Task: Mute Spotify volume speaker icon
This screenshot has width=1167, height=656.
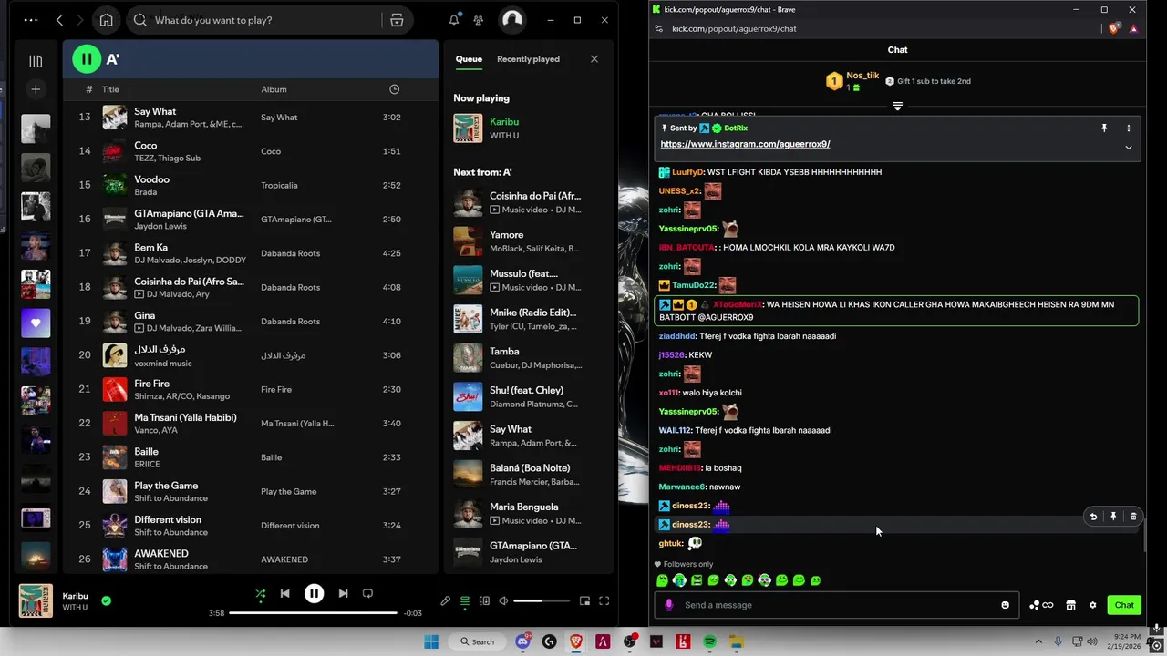Action: 502,600
